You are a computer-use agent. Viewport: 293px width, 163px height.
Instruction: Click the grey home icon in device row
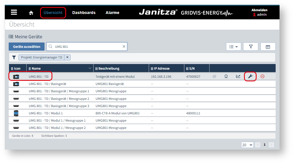(x=214, y=76)
